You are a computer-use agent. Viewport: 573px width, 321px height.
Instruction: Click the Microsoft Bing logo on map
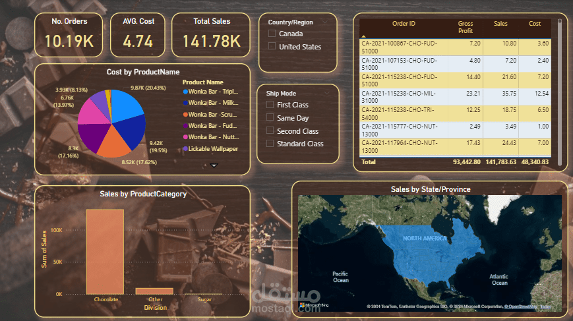coord(314,305)
